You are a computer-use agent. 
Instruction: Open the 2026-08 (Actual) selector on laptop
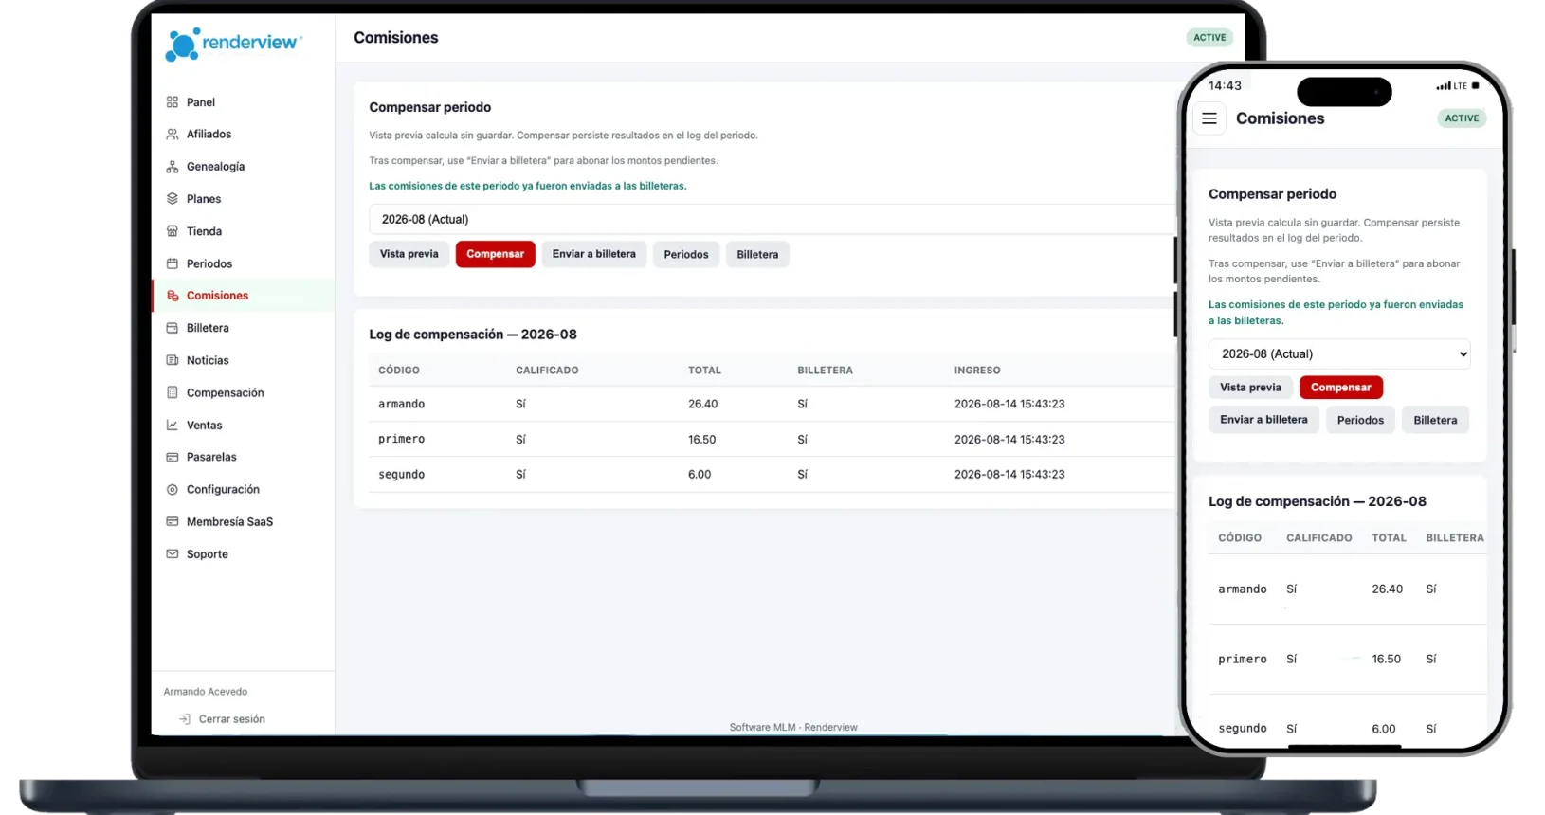[x=772, y=219]
